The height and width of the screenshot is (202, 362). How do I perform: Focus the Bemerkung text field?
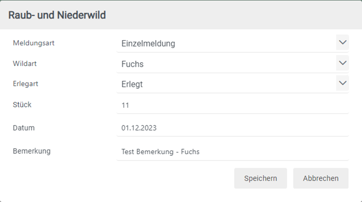(x=232, y=152)
